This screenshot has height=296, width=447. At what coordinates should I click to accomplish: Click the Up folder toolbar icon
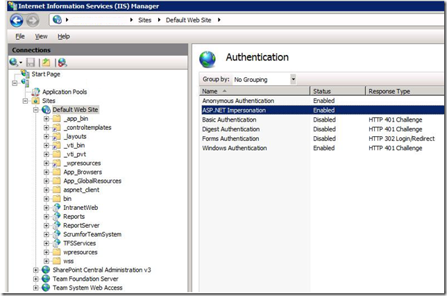46,63
